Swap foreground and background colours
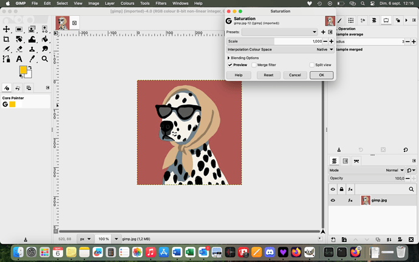 [30, 67]
